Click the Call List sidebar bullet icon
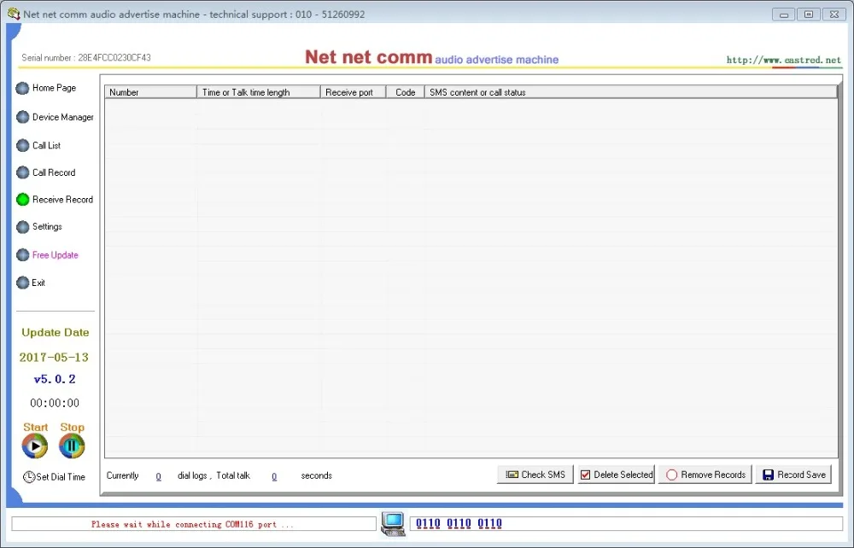854x548 pixels. 22,145
